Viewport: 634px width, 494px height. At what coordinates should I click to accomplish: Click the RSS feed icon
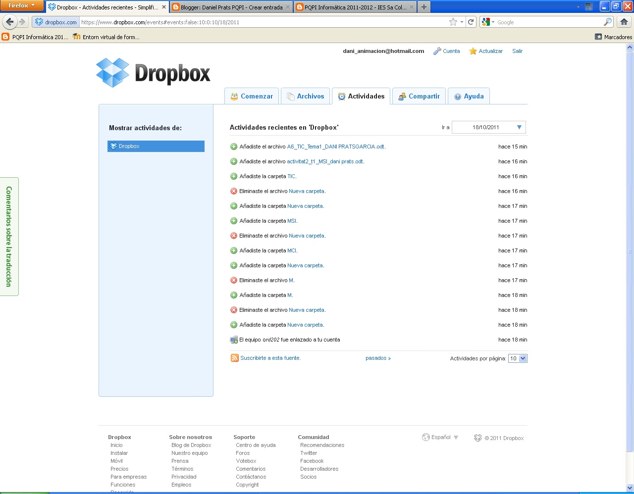pos(234,358)
